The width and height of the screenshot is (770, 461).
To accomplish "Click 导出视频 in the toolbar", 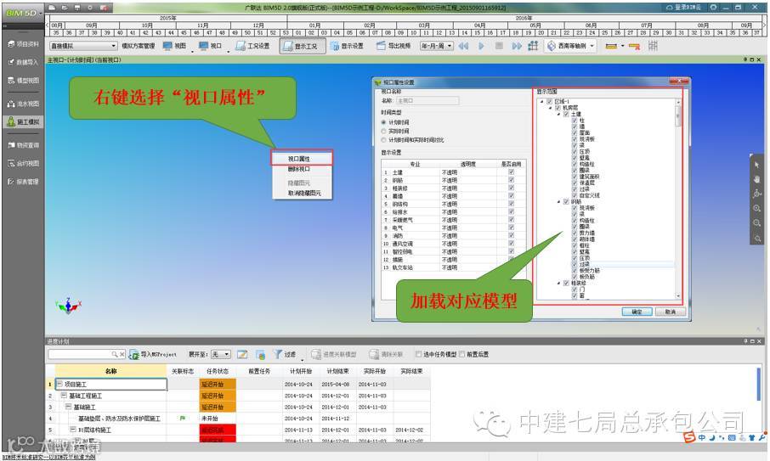I will coord(393,46).
